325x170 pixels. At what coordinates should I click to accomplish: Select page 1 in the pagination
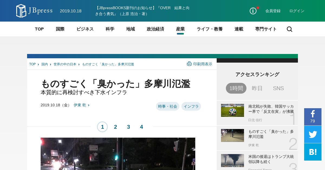(102, 127)
